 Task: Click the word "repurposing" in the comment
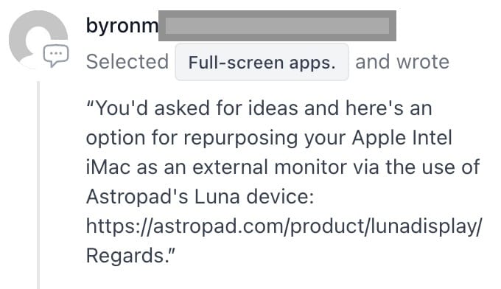pos(241,138)
